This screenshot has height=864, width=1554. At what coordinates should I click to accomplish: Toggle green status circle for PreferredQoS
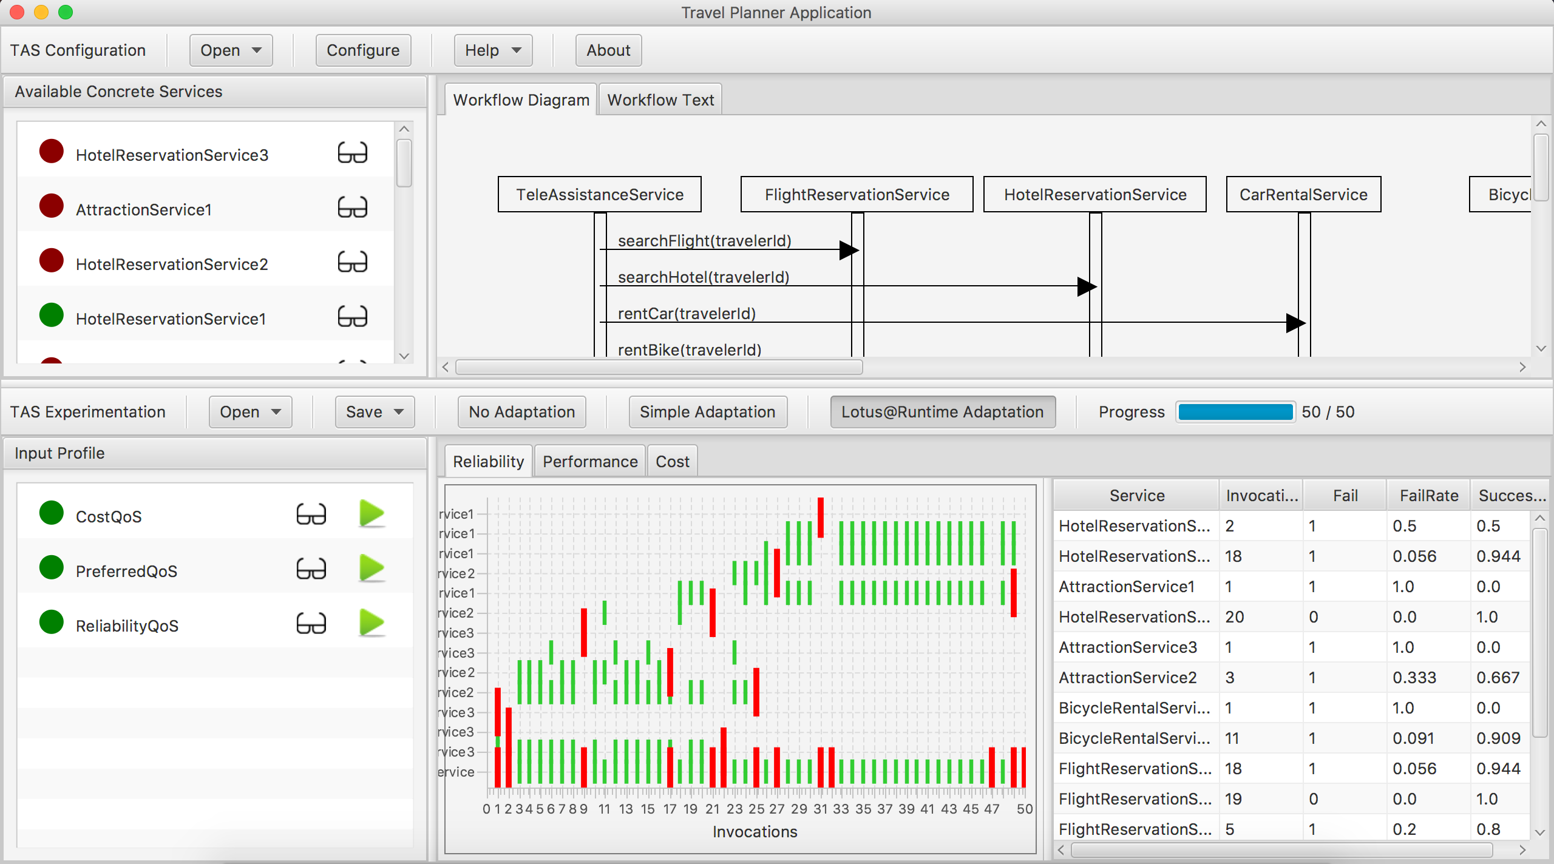[x=52, y=569]
